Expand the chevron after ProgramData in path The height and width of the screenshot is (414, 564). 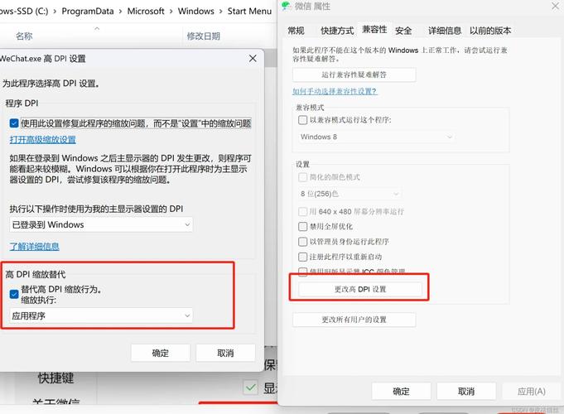(120, 12)
